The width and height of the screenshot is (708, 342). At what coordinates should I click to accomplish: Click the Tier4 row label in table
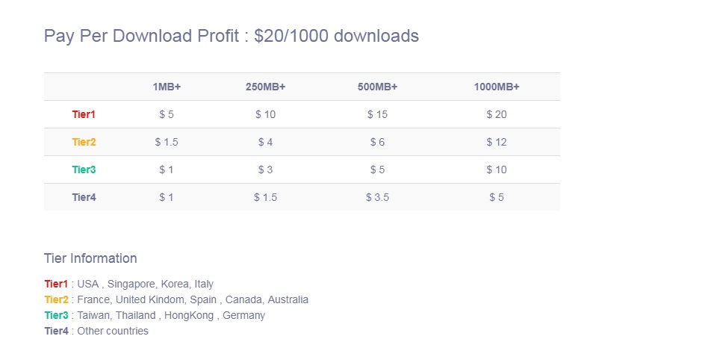coord(84,197)
